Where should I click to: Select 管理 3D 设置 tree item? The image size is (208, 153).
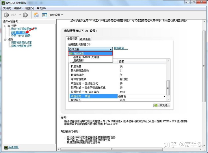point(19,32)
